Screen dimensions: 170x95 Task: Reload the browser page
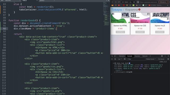click(119, 2)
